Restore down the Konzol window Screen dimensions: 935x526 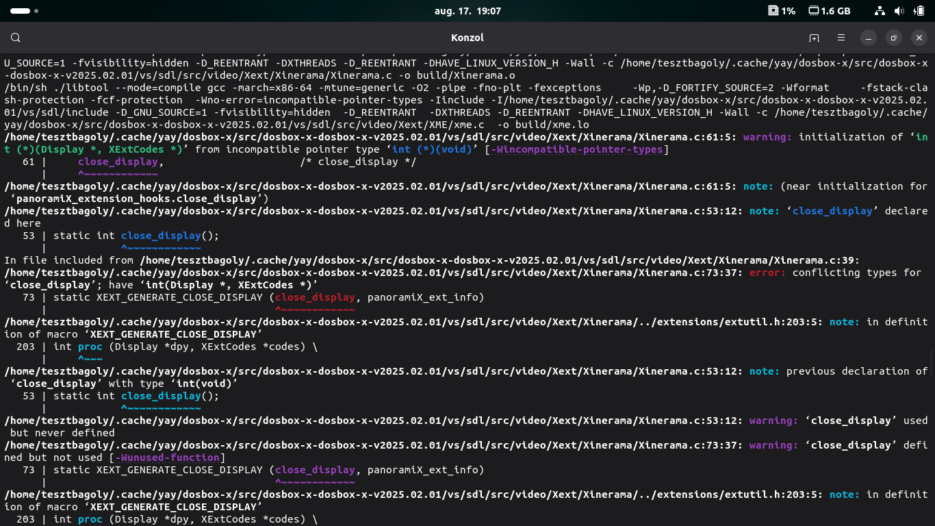[x=894, y=38]
